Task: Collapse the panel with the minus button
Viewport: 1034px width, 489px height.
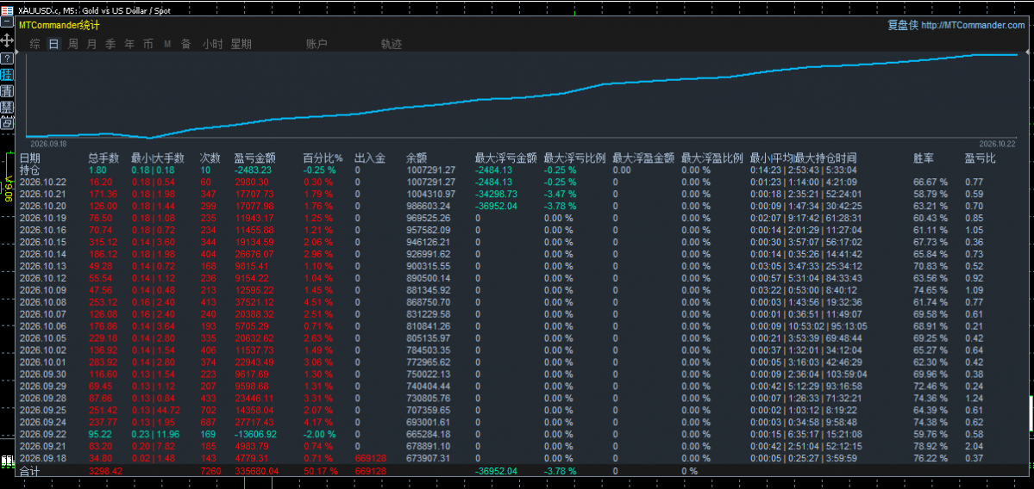Action: tap(7, 22)
